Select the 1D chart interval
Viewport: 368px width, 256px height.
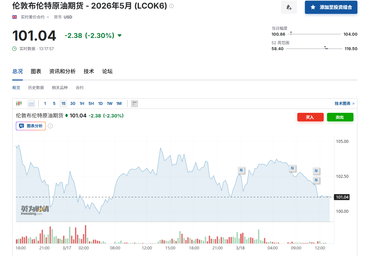[x=100, y=103]
